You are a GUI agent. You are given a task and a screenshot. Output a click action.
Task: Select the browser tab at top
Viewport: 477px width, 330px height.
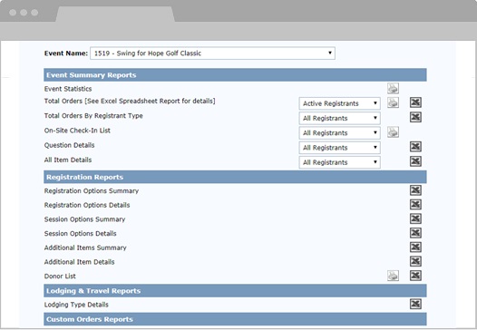pos(115,14)
